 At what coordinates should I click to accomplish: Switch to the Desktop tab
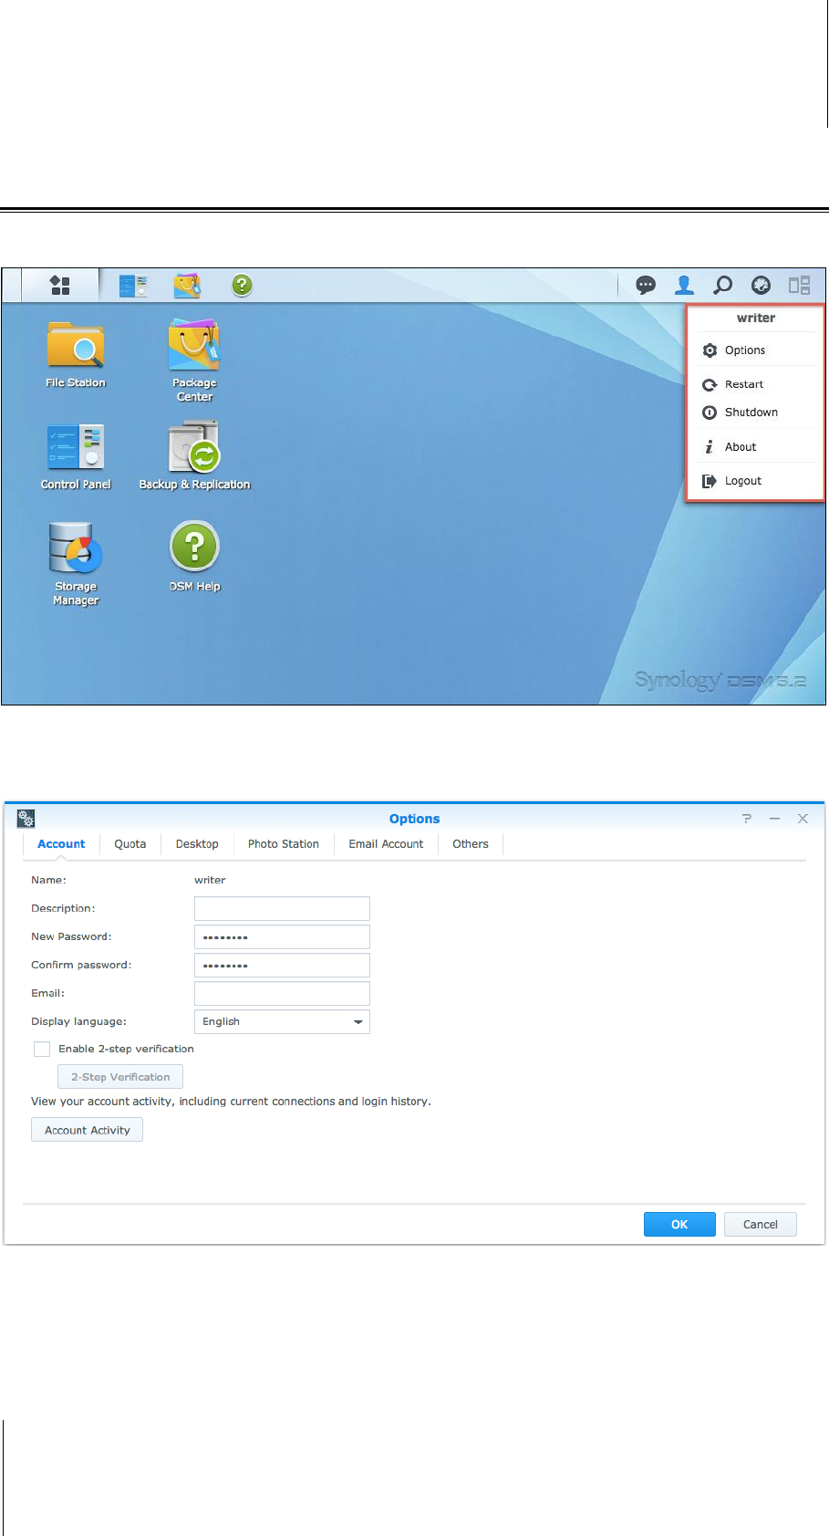[x=197, y=844]
